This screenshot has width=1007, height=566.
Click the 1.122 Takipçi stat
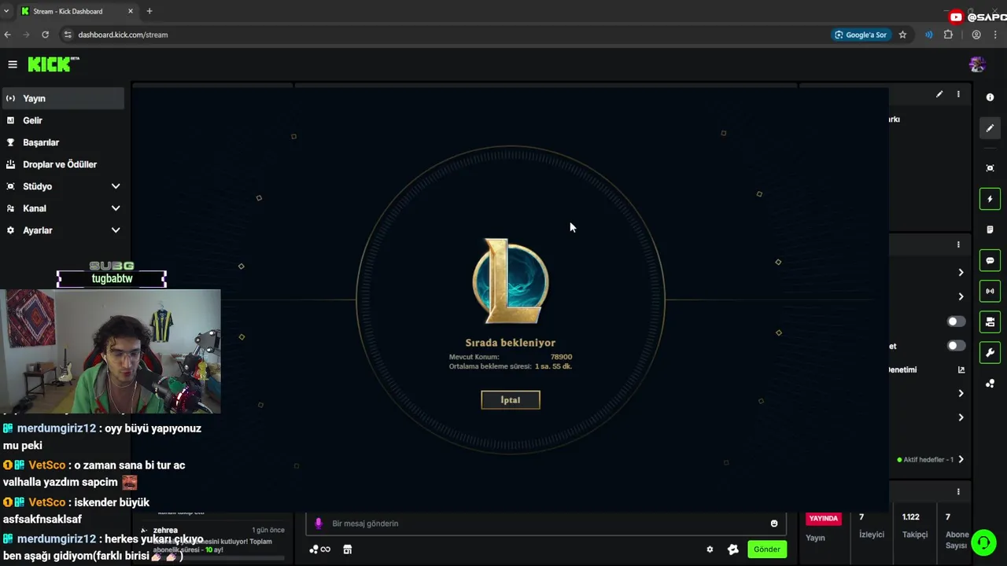click(915, 526)
